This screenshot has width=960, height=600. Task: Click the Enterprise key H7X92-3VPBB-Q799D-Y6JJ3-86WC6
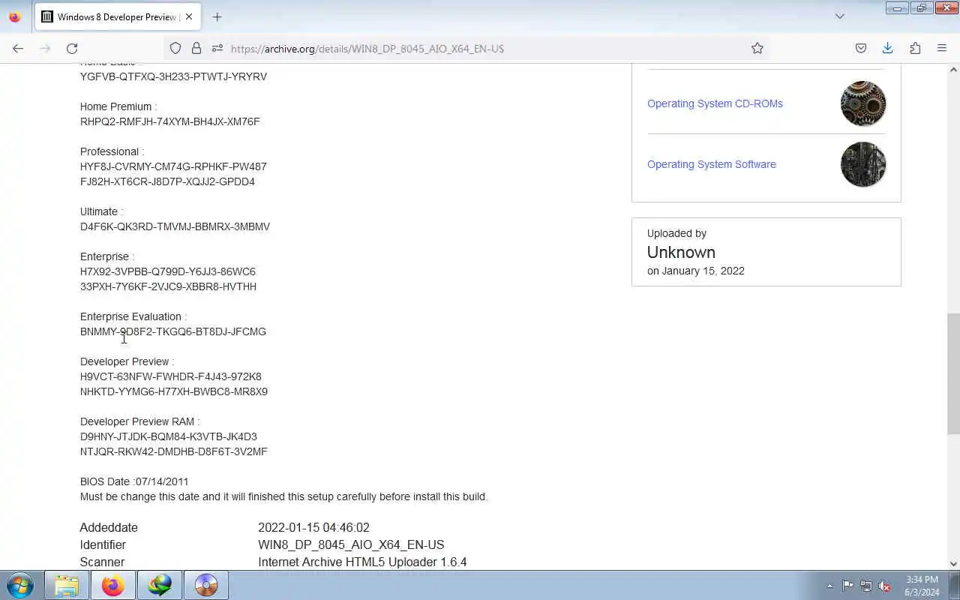168,271
